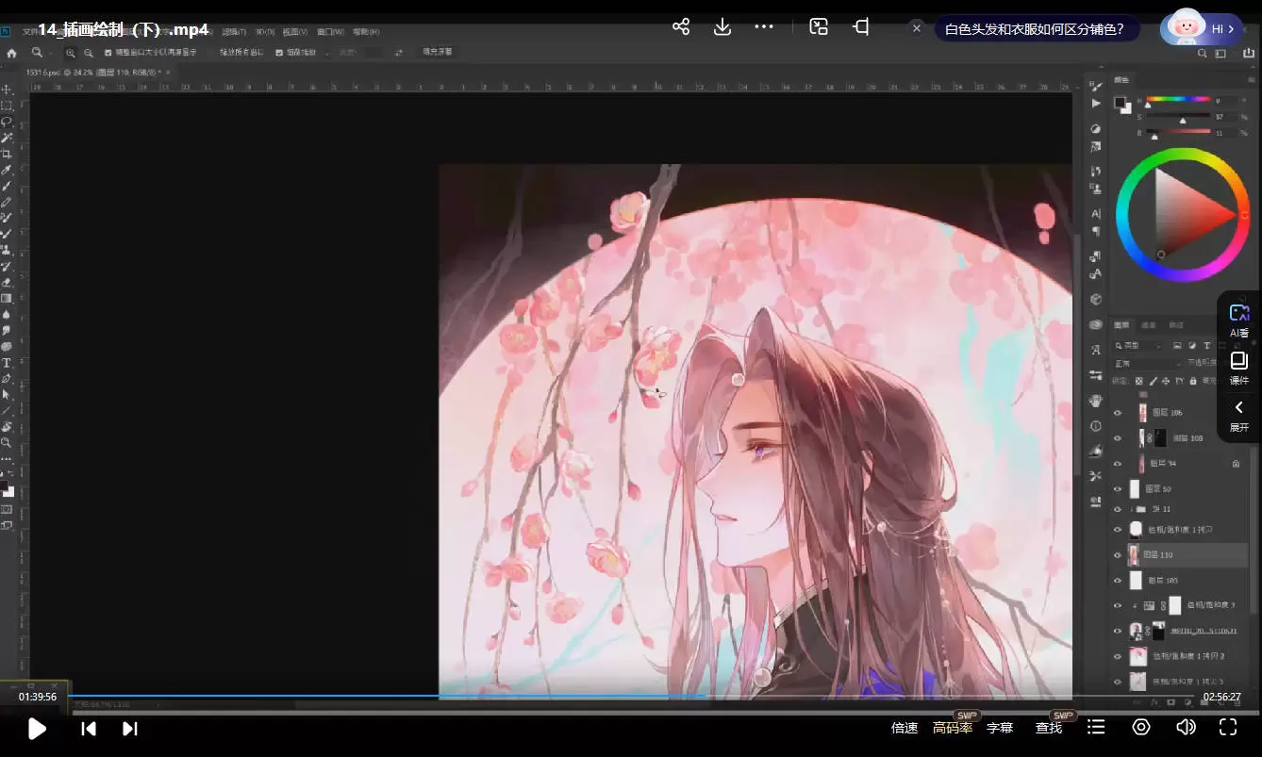The width and height of the screenshot is (1262, 757).
Task: Open the 帮助(H) menu in Photoshop
Action: click(366, 32)
